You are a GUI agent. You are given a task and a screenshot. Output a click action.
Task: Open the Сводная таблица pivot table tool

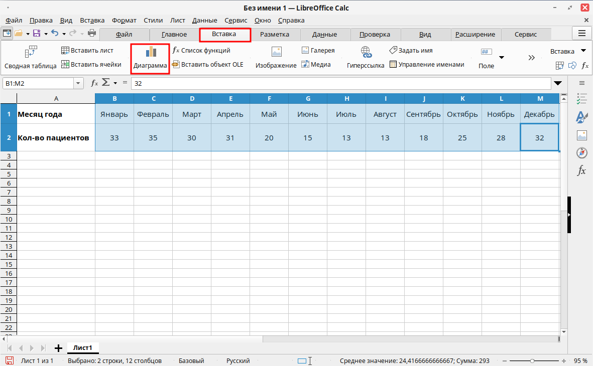[x=31, y=52]
